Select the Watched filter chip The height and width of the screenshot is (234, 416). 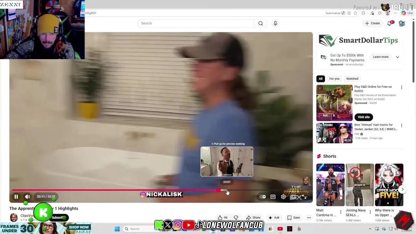352,79
